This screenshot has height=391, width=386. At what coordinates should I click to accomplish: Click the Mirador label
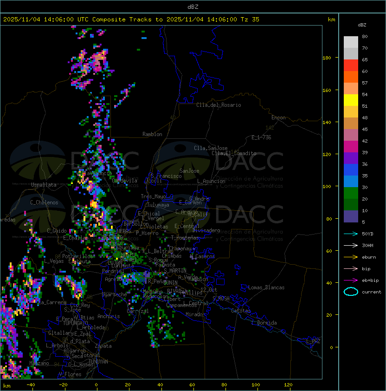[195, 314]
